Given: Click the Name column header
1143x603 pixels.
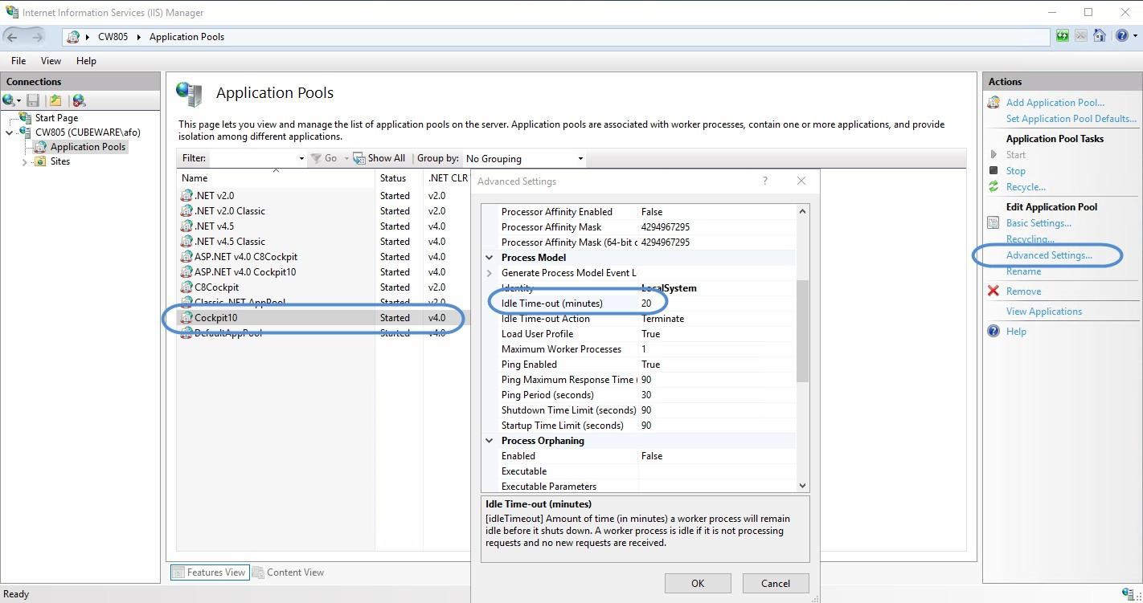Looking at the screenshot, I should pos(277,178).
